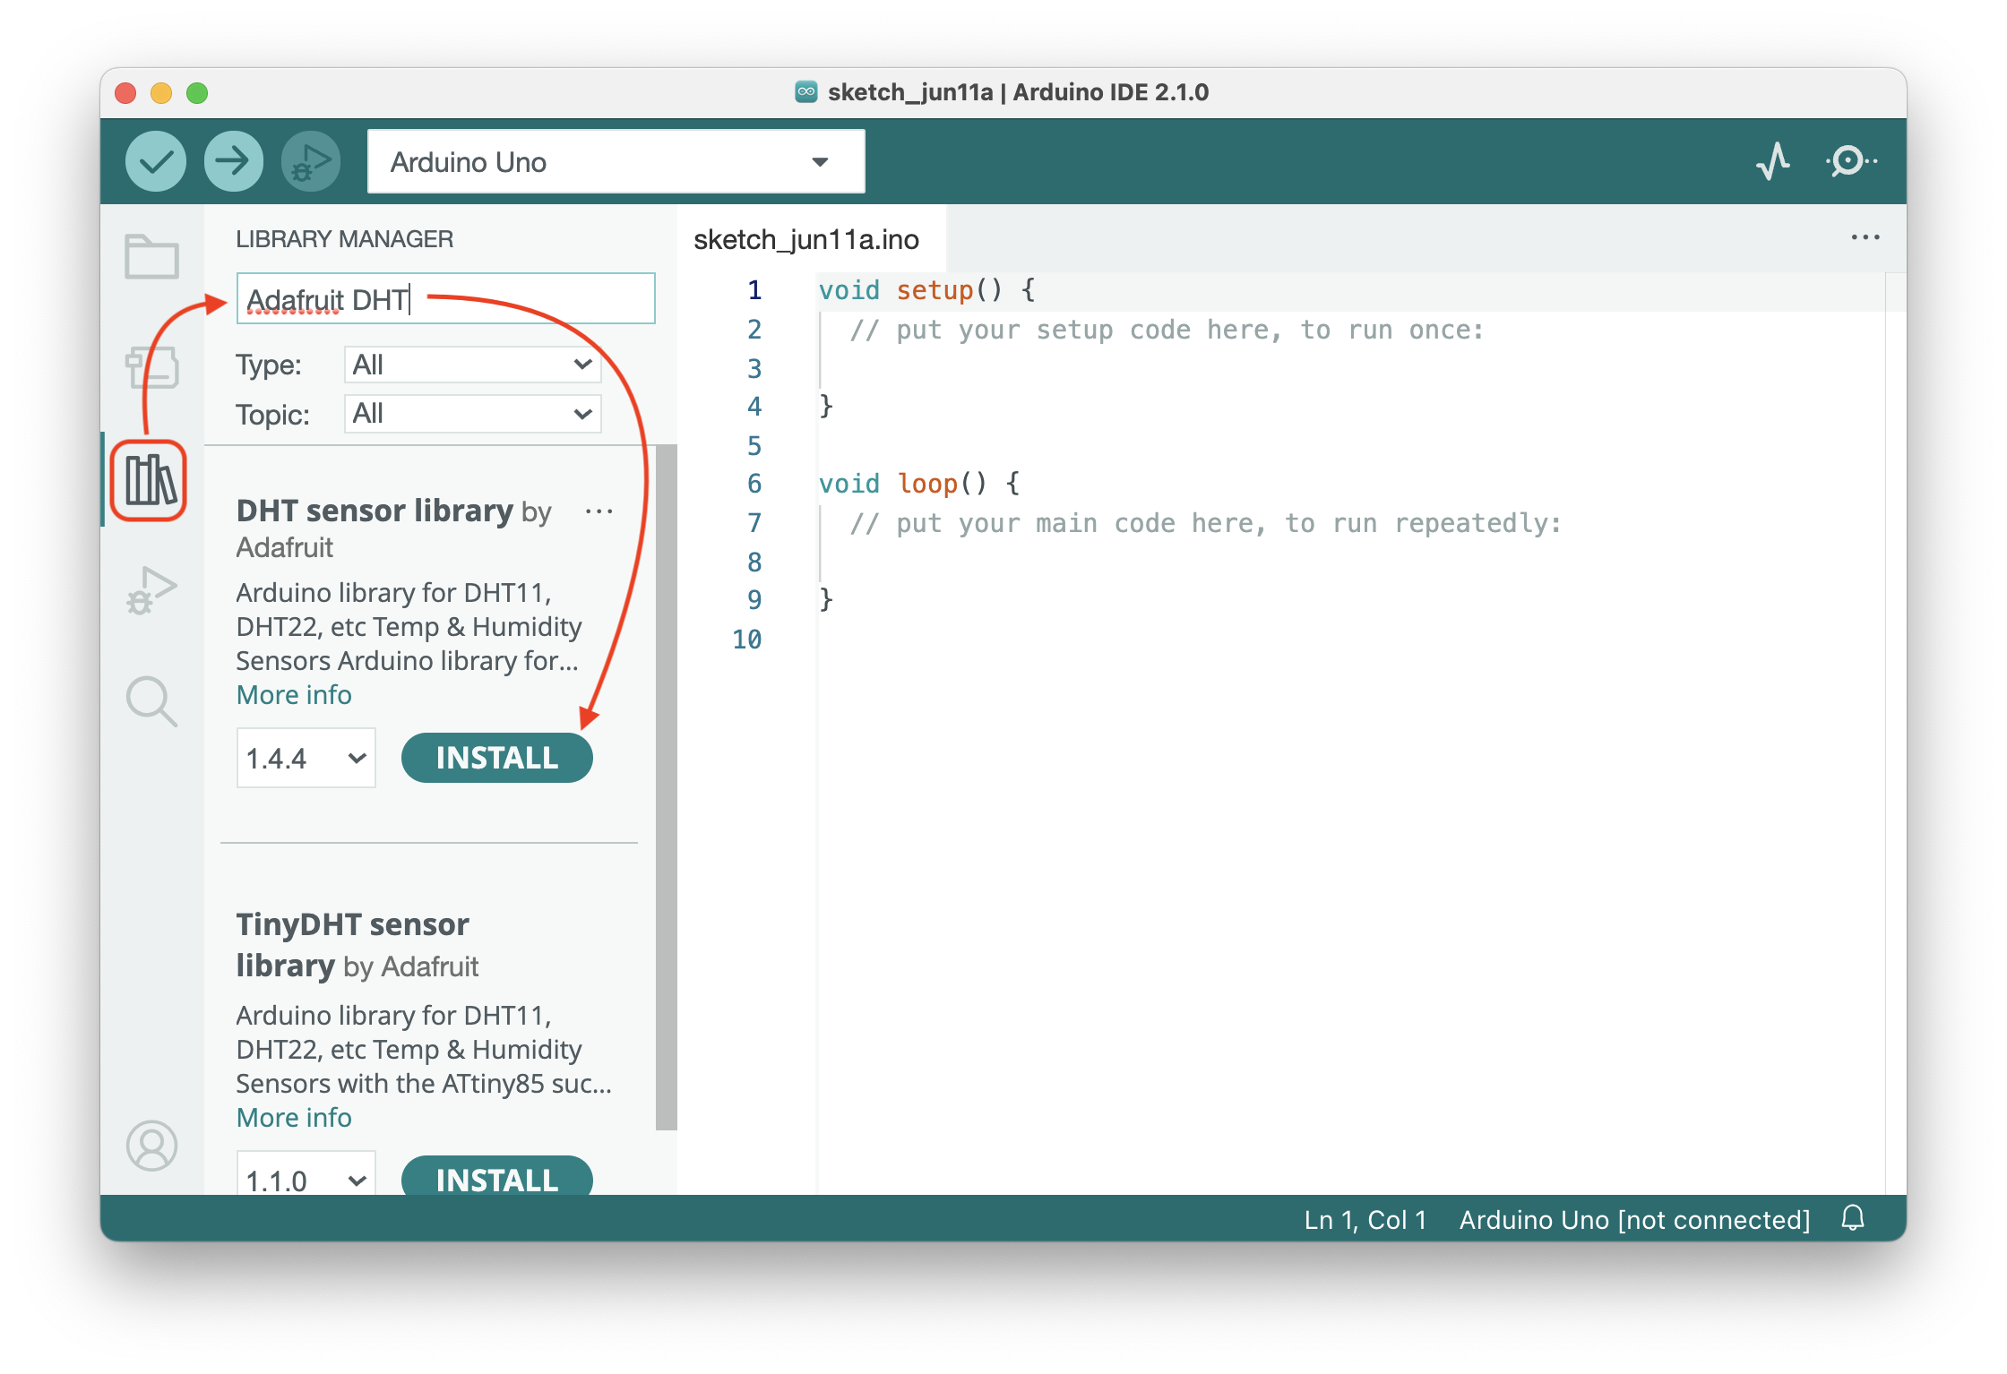Maximize the window with green button

tap(197, 92)
